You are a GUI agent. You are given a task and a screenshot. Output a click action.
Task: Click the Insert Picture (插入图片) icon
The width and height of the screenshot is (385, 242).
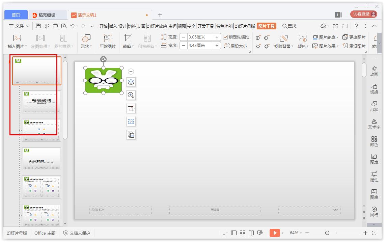tap(17, 38)
